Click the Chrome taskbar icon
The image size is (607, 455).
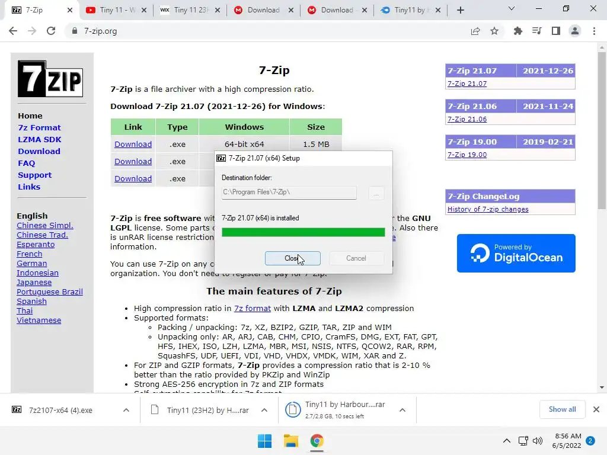pos(317,441)
